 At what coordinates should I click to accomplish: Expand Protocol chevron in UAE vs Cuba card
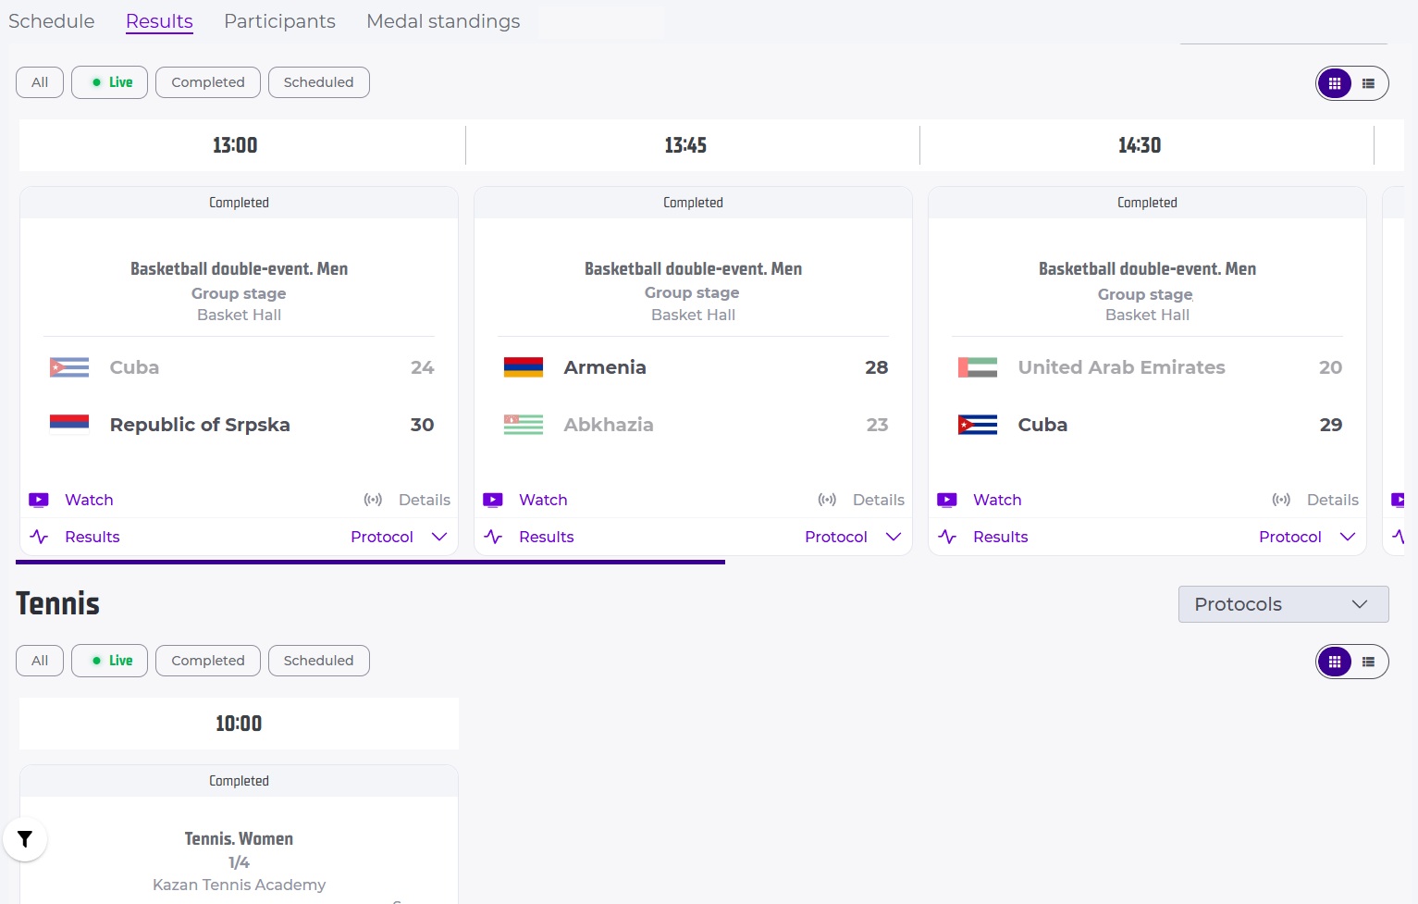[x=1348, y=537]
